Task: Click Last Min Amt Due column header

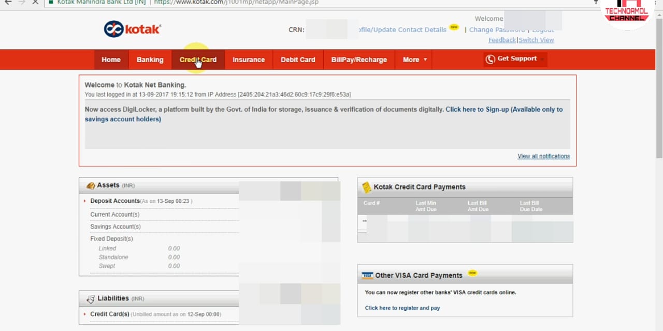Action: point(426,206)
